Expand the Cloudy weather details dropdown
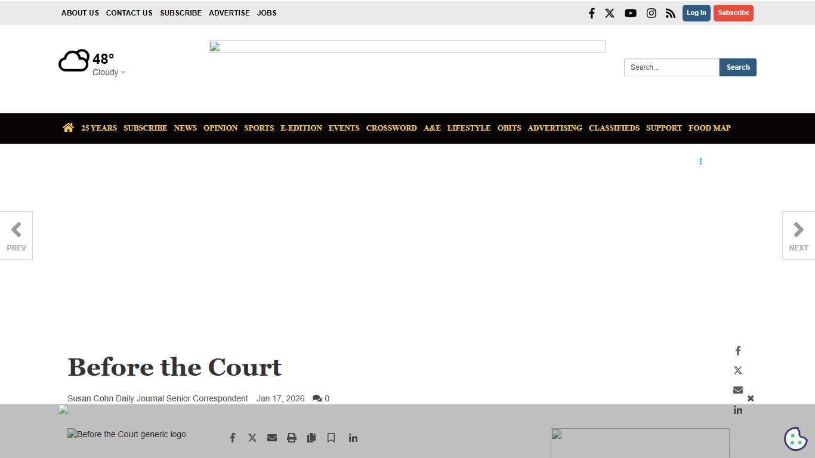Image resolution: width=815 pixels, height=458 pixels. pyautogui.click(x=109, y=72)
